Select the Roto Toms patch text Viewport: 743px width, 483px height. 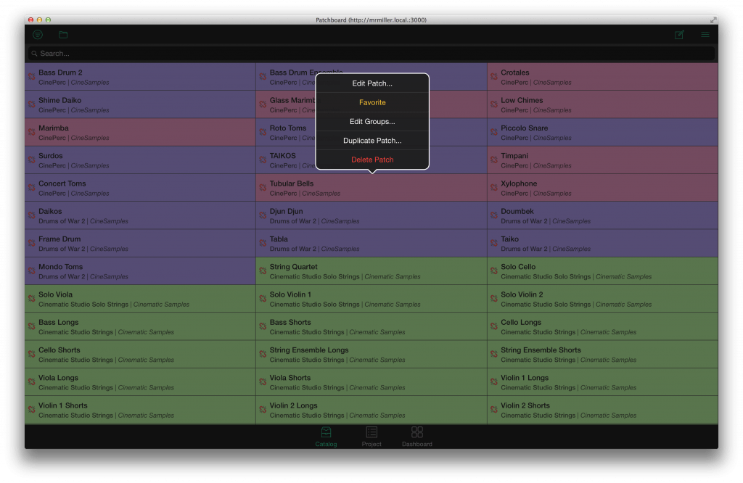pyautogui.click(x=287, y=128)
